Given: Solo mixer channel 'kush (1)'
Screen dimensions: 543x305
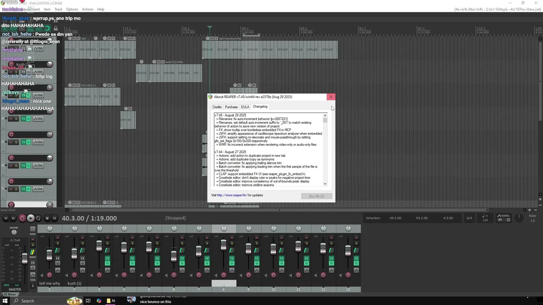Looking at the screenshot, I should pos(82,243).
